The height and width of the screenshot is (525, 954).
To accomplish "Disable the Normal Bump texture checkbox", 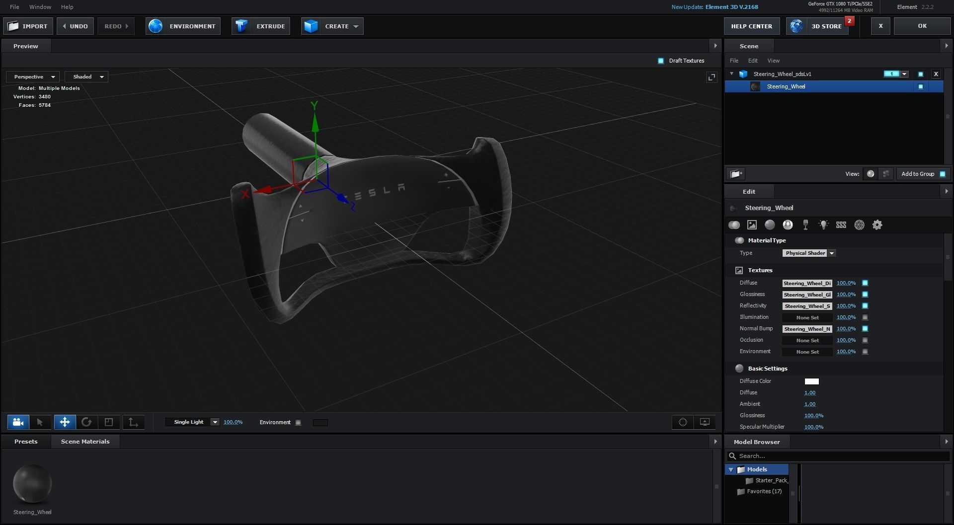I will [x=865, y=329].
